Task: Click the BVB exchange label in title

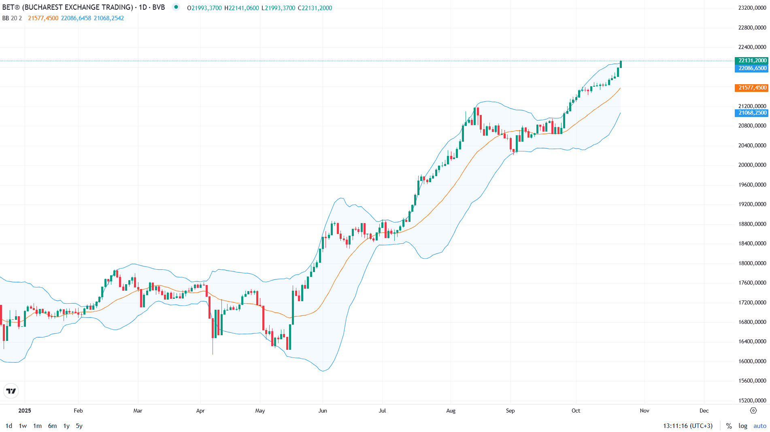Action: [x=159, y=7]
